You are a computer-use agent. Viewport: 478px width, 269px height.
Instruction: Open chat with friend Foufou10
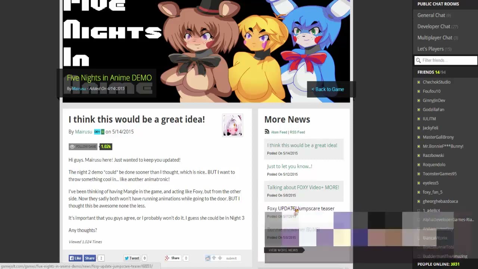[x=431, y=91]
